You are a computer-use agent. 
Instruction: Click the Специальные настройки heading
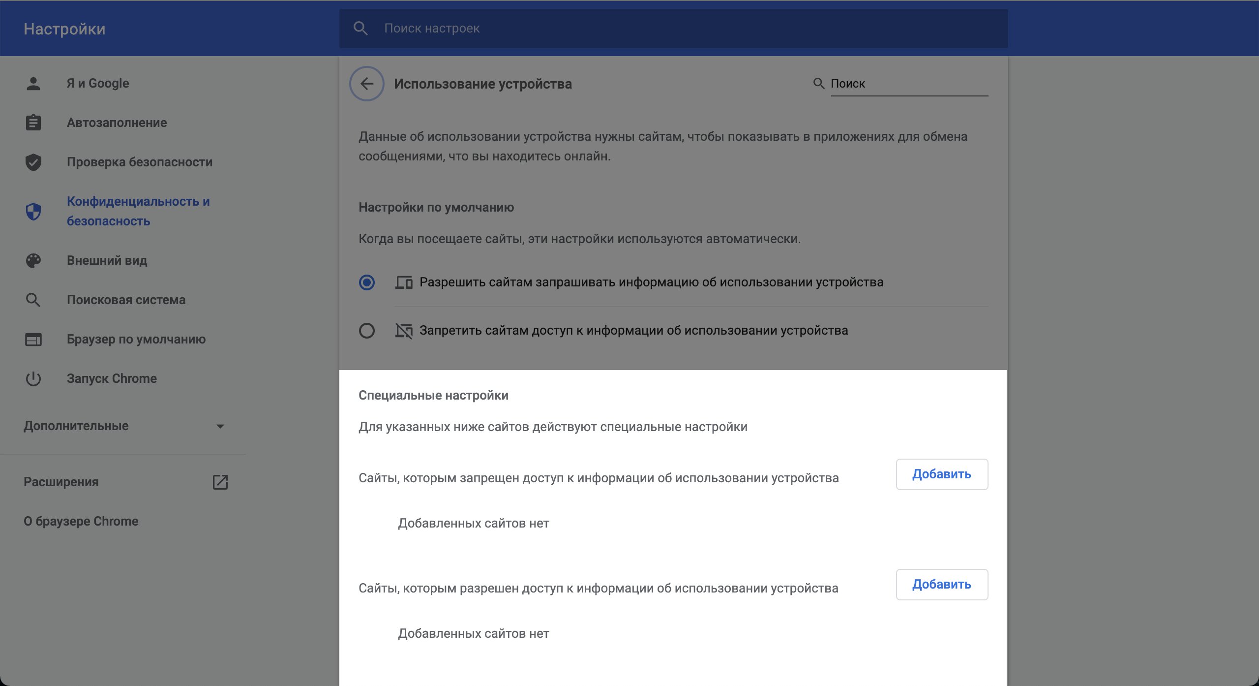click(x=433, y=396)
